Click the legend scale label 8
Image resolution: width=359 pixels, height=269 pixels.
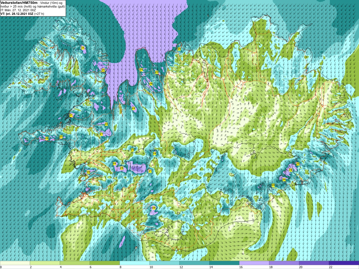(121, 267)
